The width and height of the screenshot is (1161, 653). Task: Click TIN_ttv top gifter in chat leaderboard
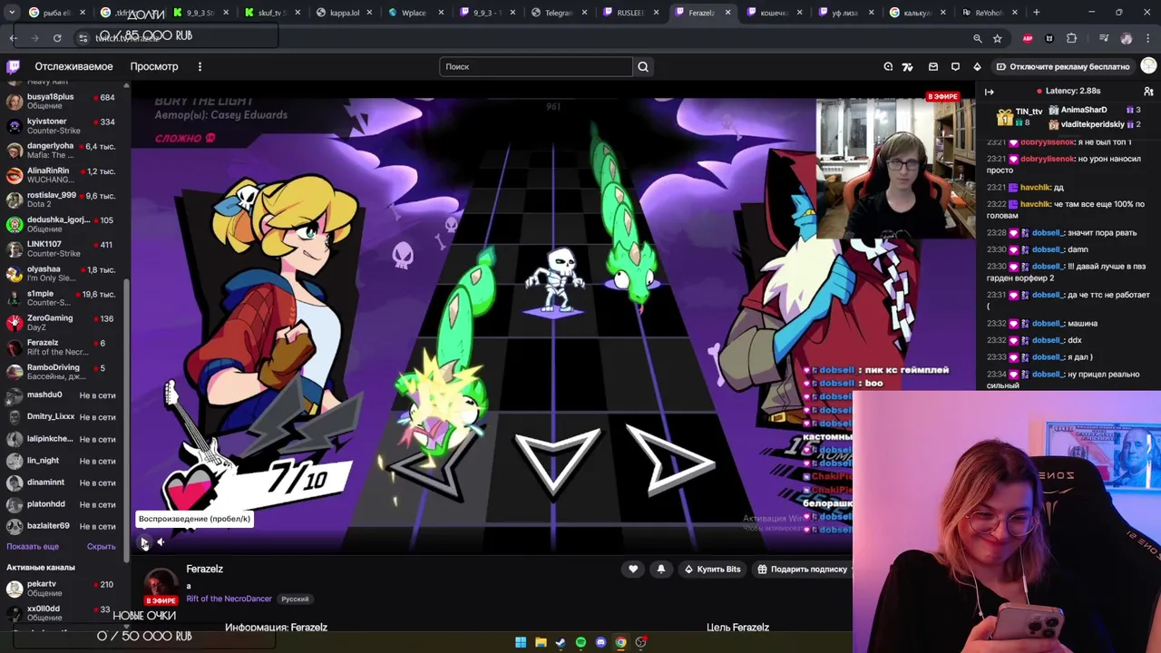(1020, 116)
